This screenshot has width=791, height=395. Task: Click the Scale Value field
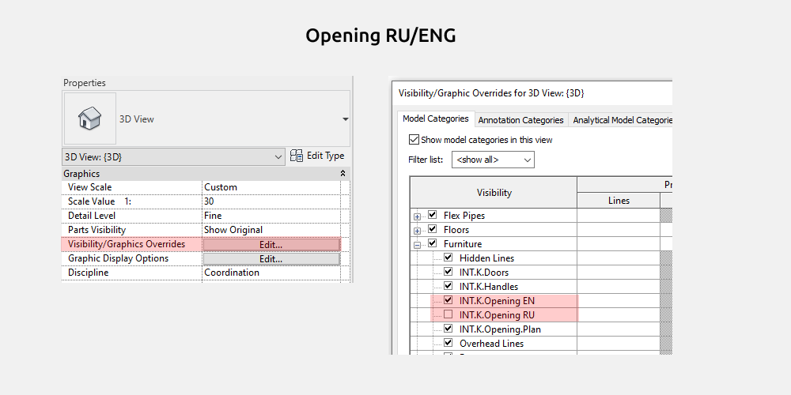(x=271, y=201)
